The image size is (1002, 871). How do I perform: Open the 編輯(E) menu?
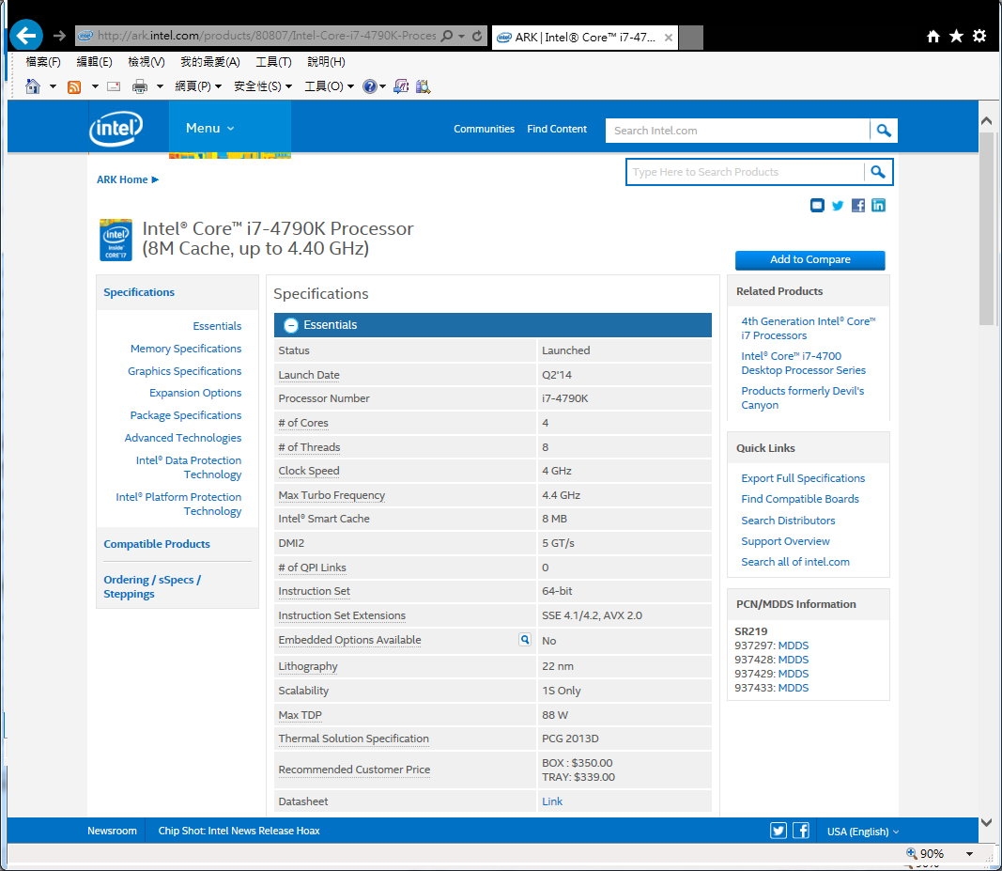(x=94, y=61)
